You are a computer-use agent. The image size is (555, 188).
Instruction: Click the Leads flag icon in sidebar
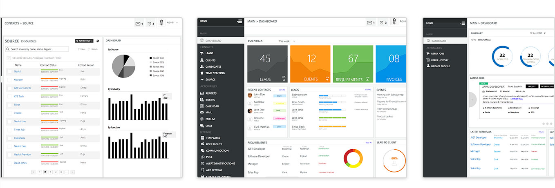(202, 53)
